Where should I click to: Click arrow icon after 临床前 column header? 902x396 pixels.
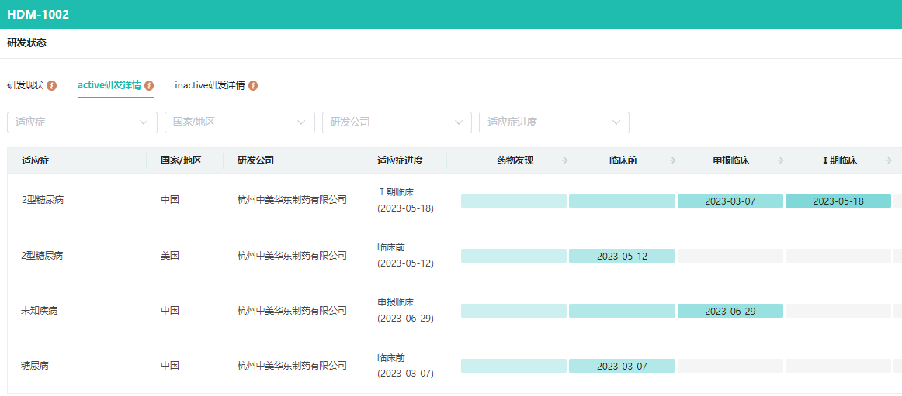pyautogui.click(x=672, y=160)
